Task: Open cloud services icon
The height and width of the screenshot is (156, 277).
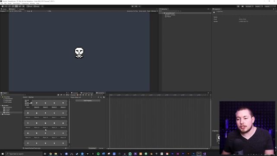Action: click(x=242, y=6)
